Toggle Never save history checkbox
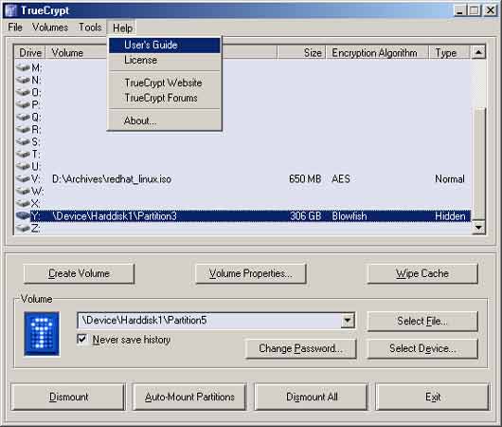Screen dimensions: 502x427 pyautogui.click(x=82, y=339)
